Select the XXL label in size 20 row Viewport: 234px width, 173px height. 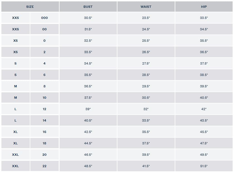16,155
